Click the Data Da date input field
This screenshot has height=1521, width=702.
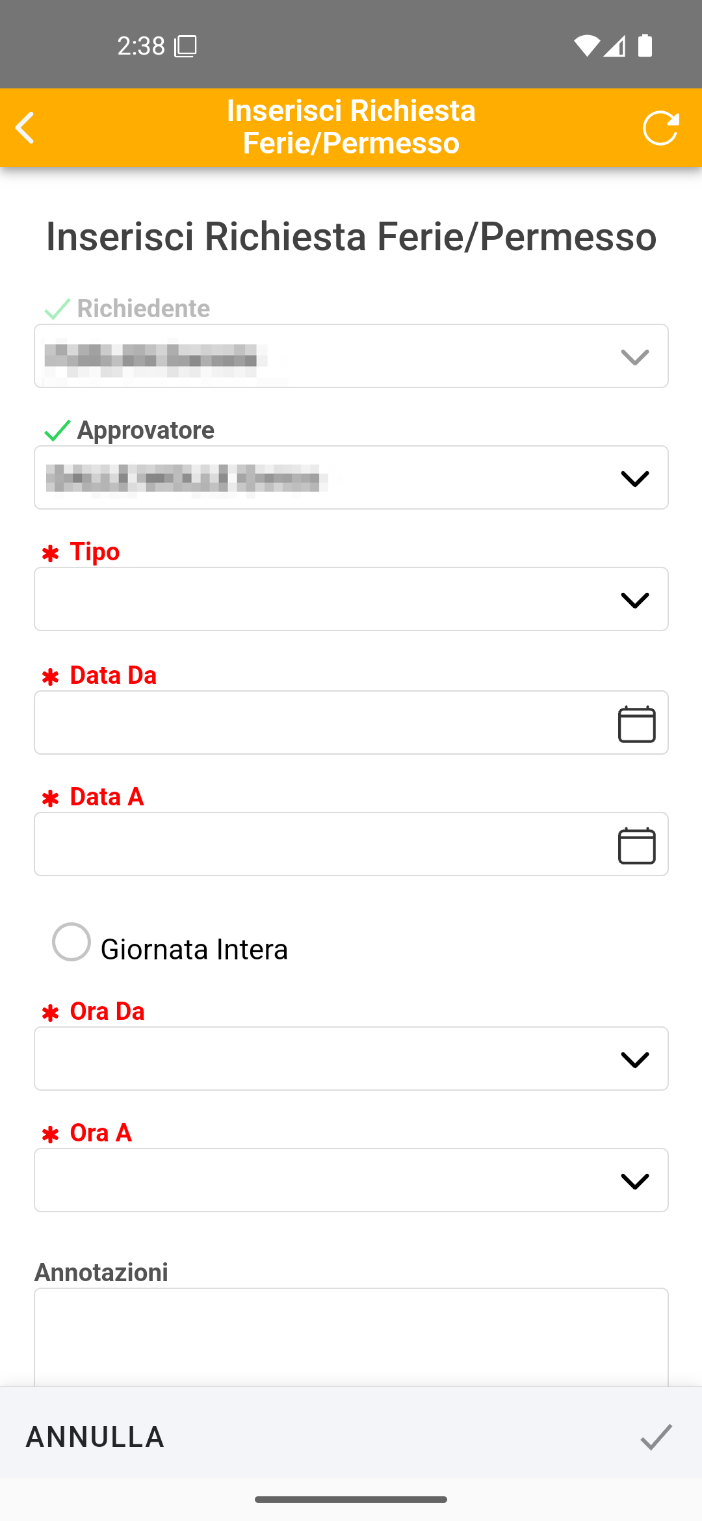[312, 723]
